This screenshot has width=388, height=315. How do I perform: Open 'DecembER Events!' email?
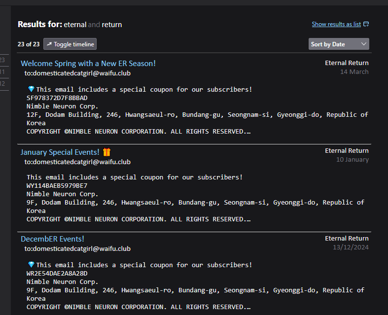(52, 239)
